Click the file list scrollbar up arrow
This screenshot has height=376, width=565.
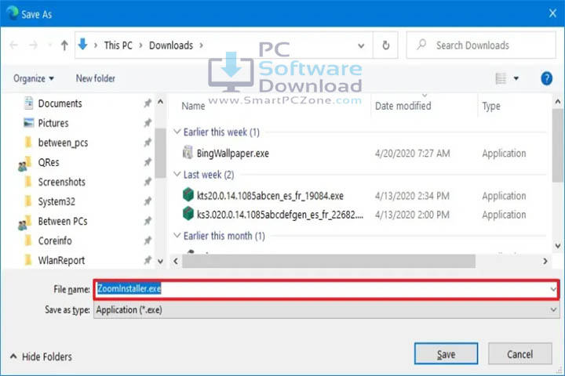tap(557, 102)
